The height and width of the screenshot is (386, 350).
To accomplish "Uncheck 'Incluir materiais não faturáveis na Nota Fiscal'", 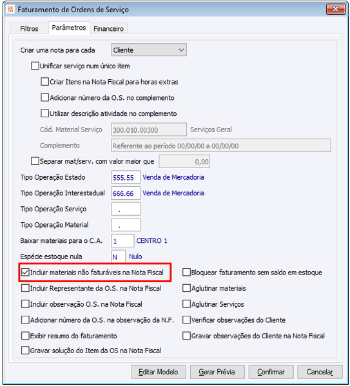I will (x=25, y=273).
